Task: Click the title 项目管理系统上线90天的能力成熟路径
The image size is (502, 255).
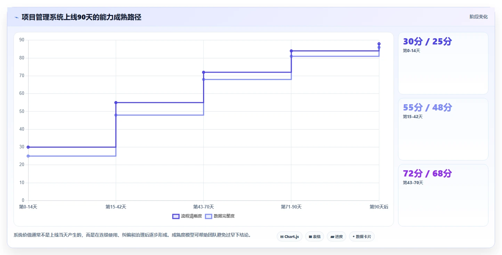Action: [x=81, y=17]
